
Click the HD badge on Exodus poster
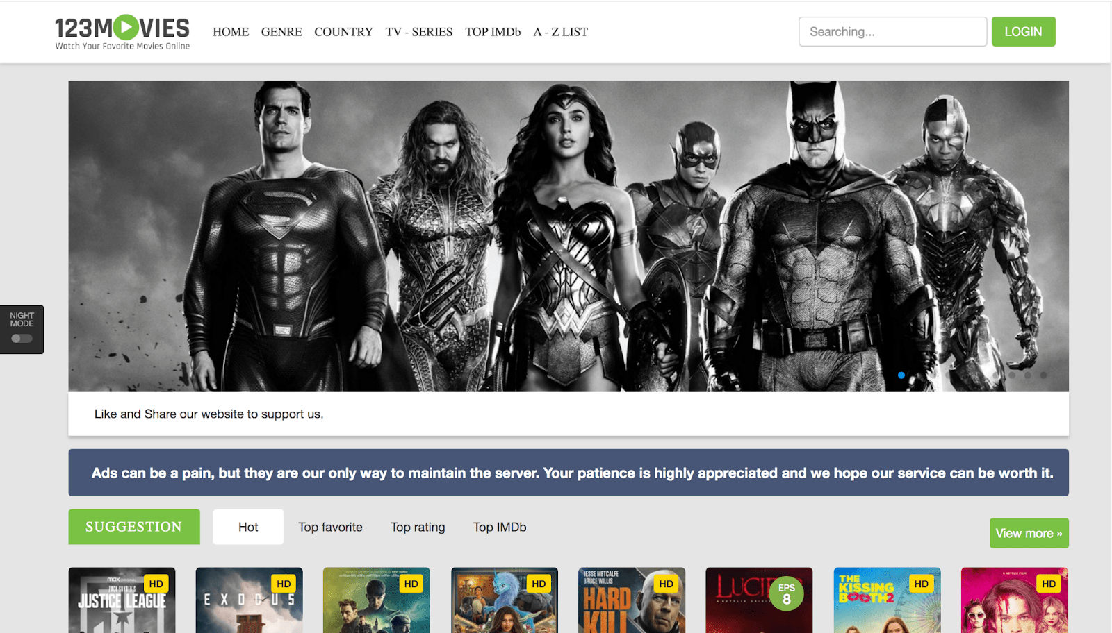(x=284, y=584)
